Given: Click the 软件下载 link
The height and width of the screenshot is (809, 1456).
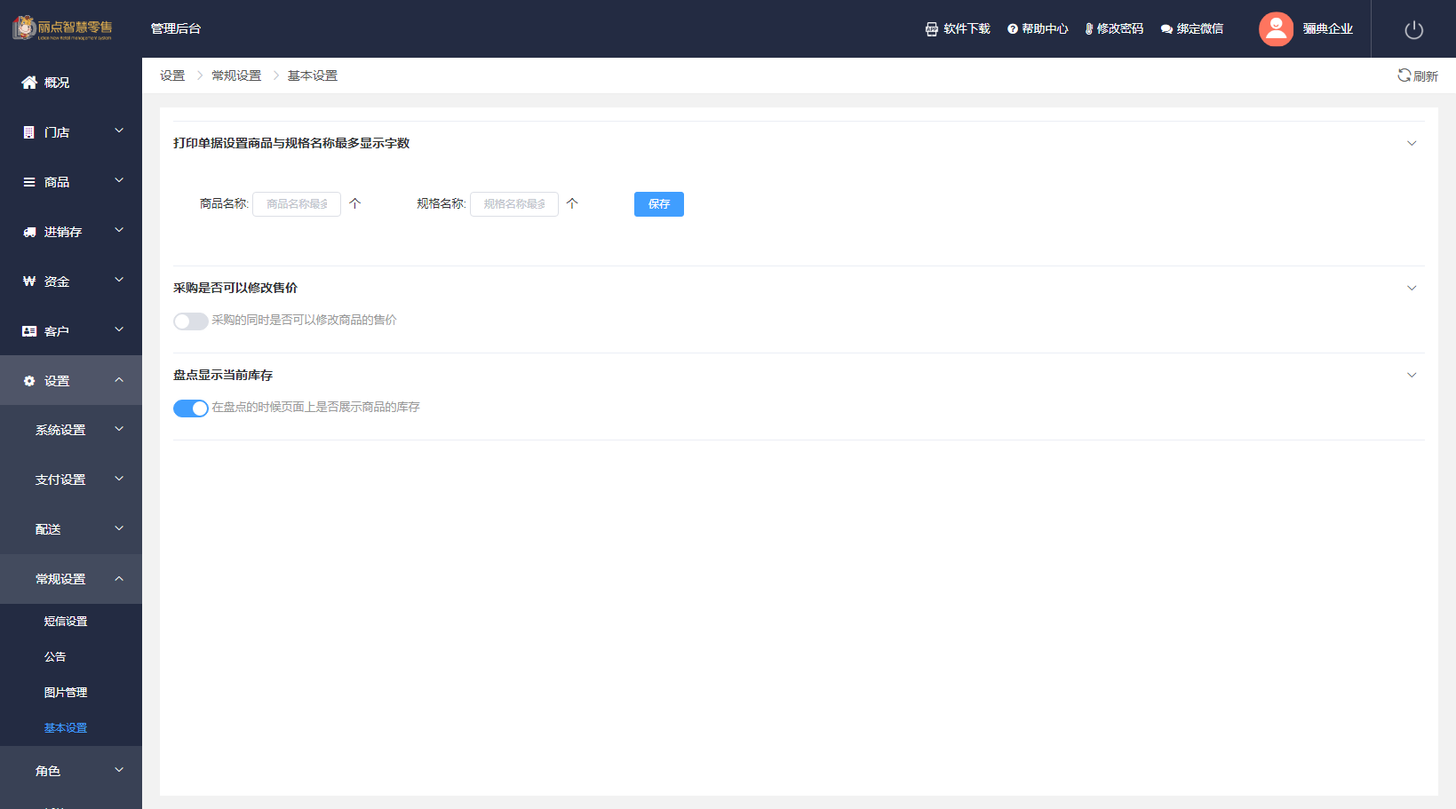Looking at the screenshot, I should pos(967,29).
